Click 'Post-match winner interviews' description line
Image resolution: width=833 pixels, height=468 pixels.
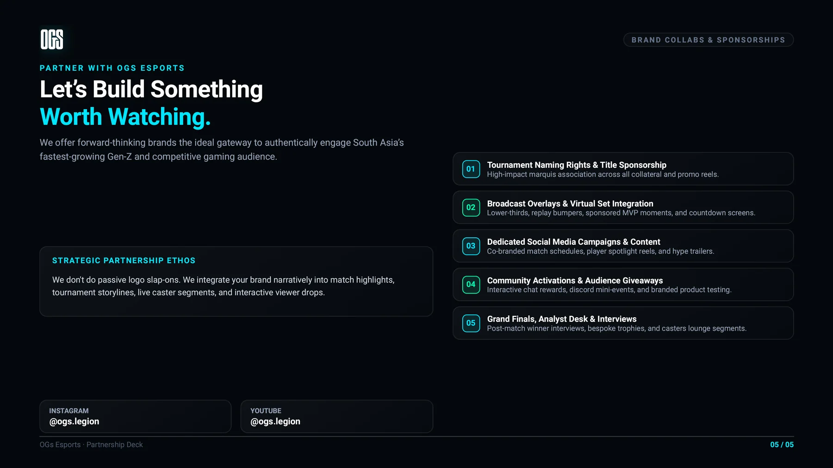616,328
